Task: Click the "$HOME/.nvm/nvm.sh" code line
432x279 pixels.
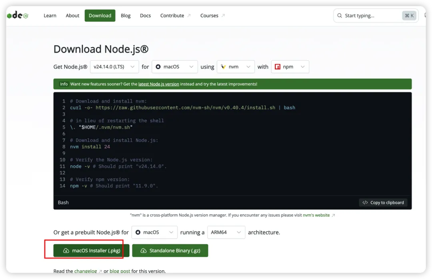Action: click(x=101, y=127)
